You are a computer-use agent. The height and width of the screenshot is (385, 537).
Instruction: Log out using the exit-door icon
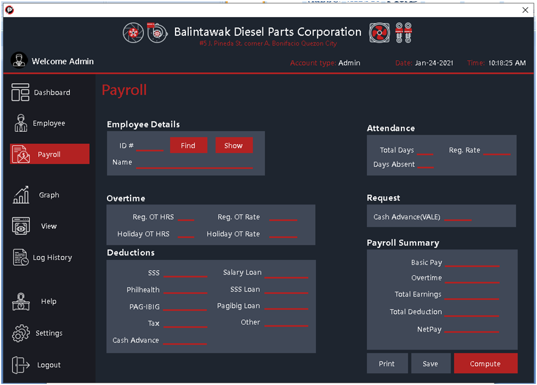[x=20, y=364]
